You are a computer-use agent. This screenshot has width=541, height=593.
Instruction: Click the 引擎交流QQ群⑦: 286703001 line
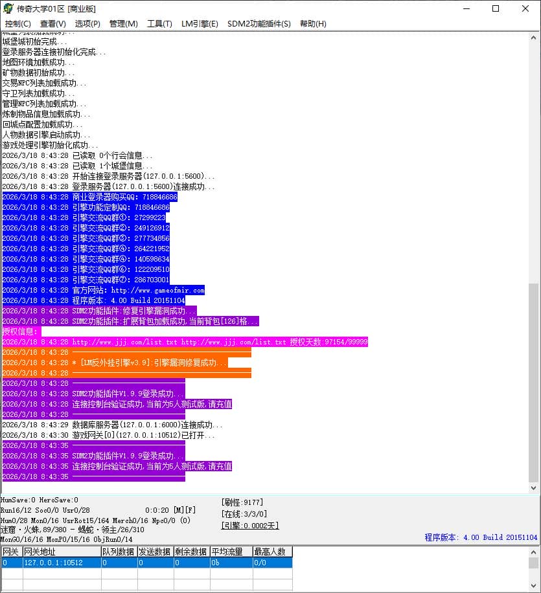coord(86,280)
